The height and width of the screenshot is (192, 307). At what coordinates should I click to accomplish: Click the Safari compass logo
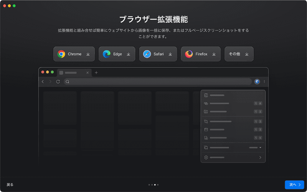[x=147, y=54]
